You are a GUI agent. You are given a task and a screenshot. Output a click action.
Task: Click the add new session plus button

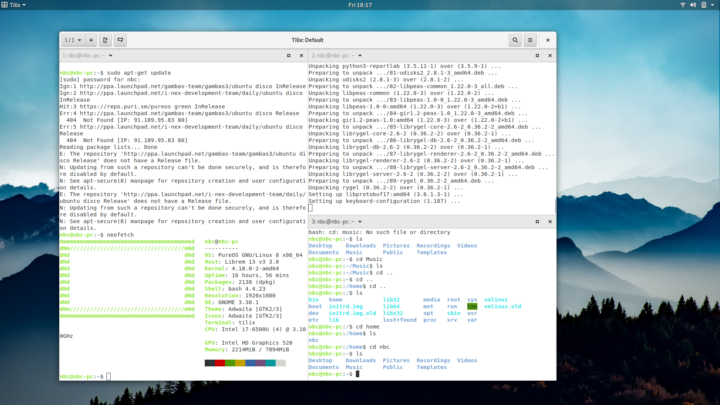91,40
